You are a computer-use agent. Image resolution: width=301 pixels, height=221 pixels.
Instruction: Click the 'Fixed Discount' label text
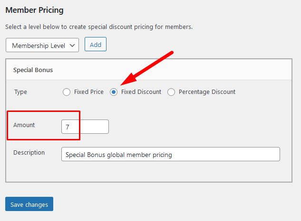(141, 92)
